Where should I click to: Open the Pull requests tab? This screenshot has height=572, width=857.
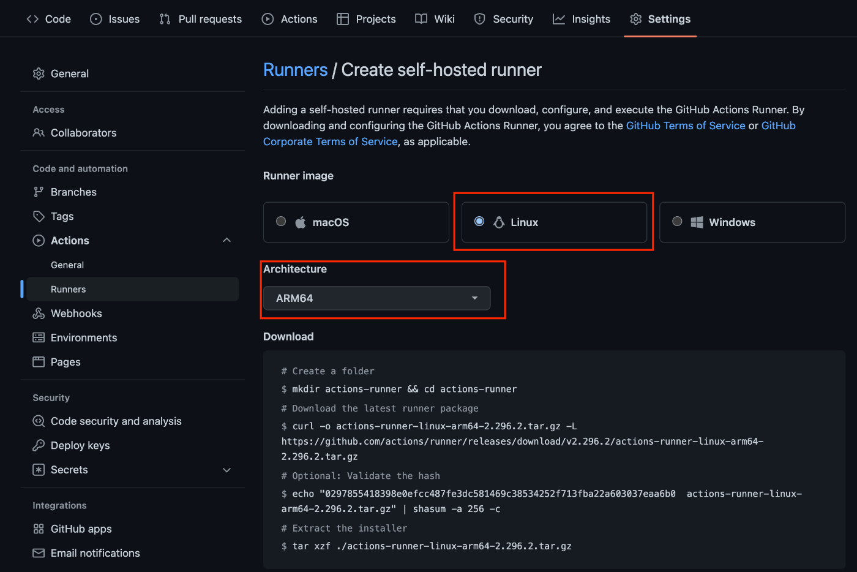[200, 19]
